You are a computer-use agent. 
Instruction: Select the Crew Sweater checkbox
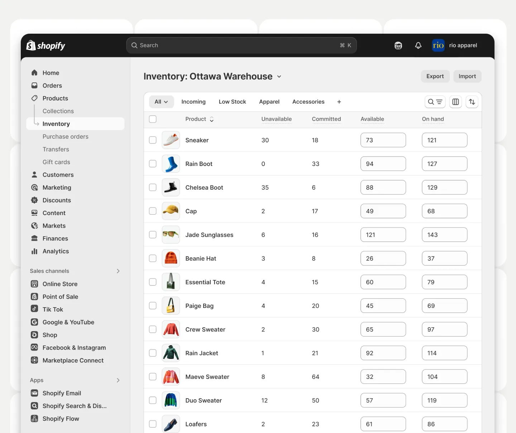coord(153,329)
